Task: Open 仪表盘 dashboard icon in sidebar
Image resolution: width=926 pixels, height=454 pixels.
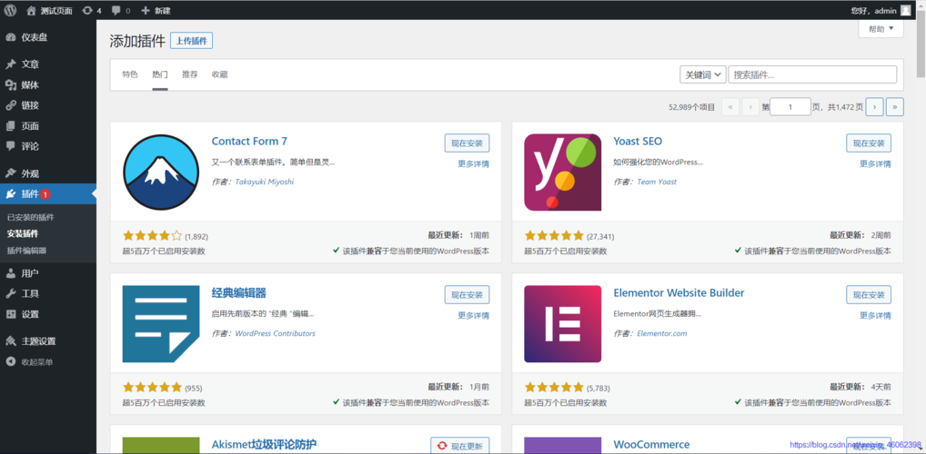Action: 11,37
